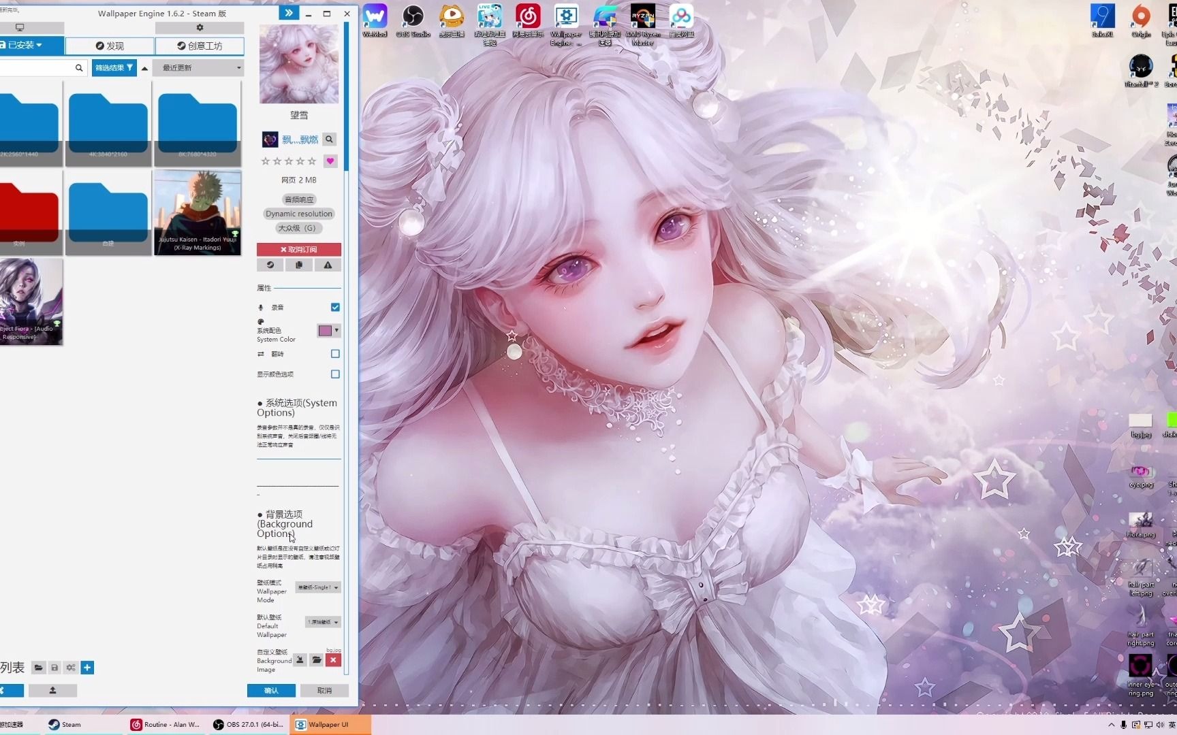The height and width of the screenshot is (735, 1177).
Task: Save the playlist with disk icon
Action: [54, 668]
